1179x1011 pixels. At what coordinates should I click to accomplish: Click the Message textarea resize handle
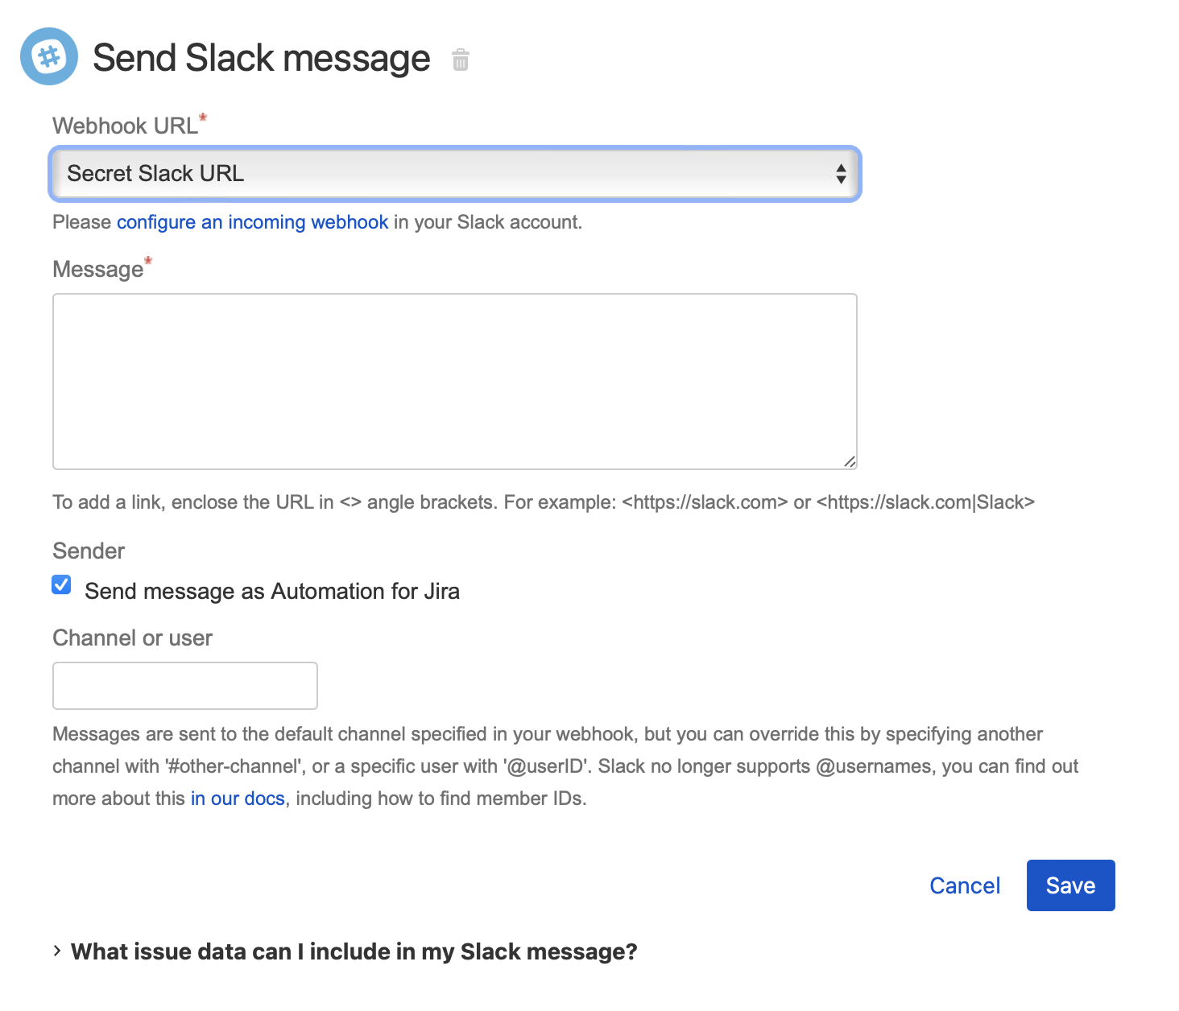tap(850, 461)
